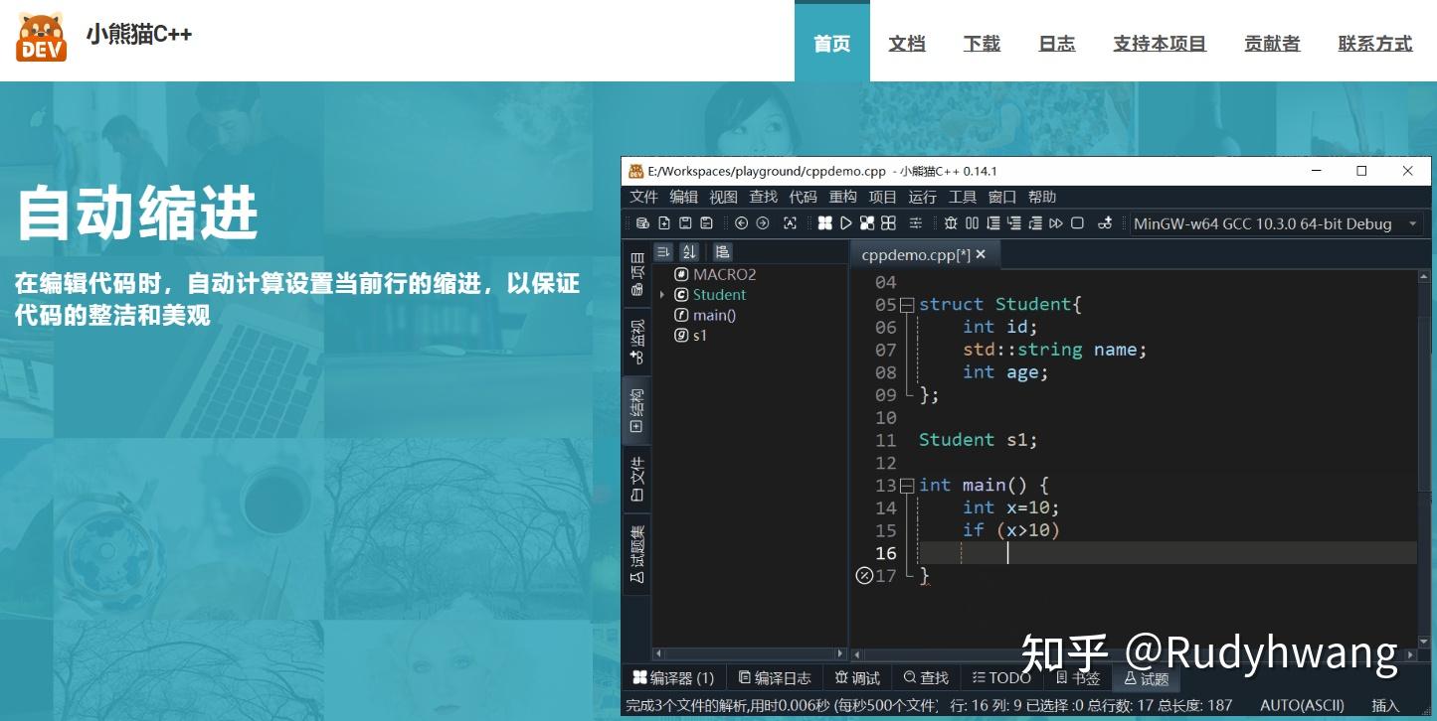Toggle sort by type in structure panel

[x=663, y=252]
